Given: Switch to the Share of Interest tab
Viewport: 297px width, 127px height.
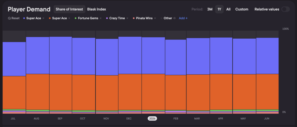Looking at the screenshot, I should (x=69, y=9).
